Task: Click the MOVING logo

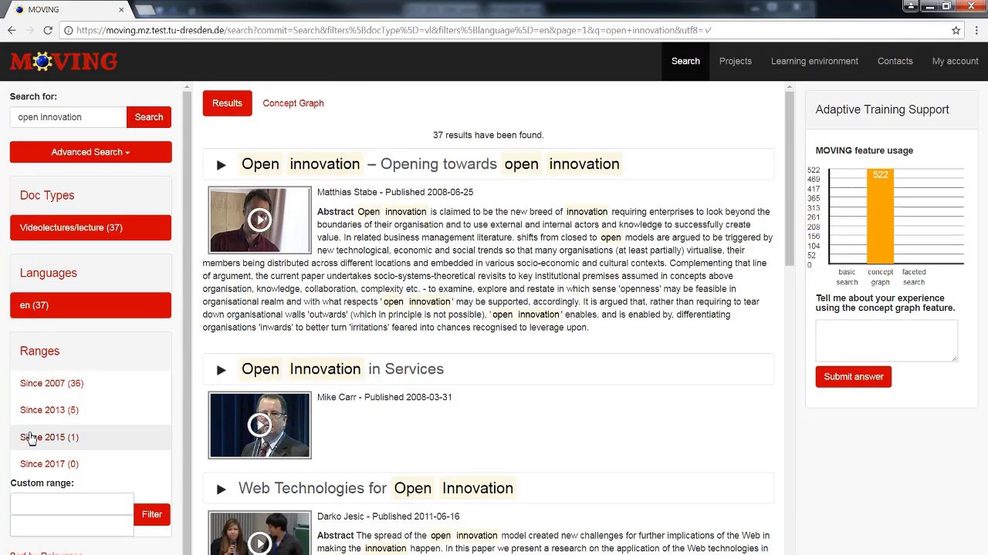Action: tap(63, 61)
